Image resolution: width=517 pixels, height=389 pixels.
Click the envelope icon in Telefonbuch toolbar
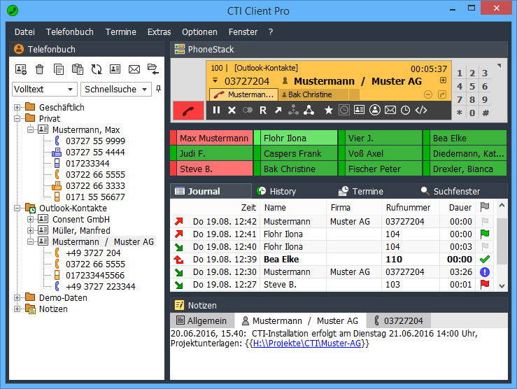(x=134, y=69)
